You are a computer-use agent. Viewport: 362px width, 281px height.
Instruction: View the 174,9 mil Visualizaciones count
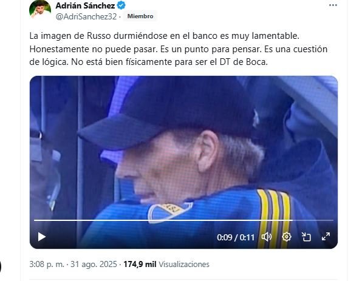point(166,264)
